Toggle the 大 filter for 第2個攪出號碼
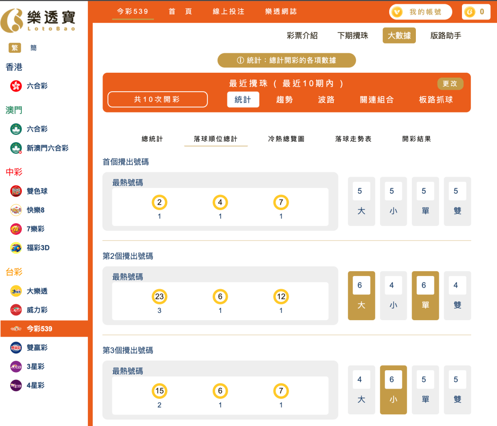 (x=361, y=295)
